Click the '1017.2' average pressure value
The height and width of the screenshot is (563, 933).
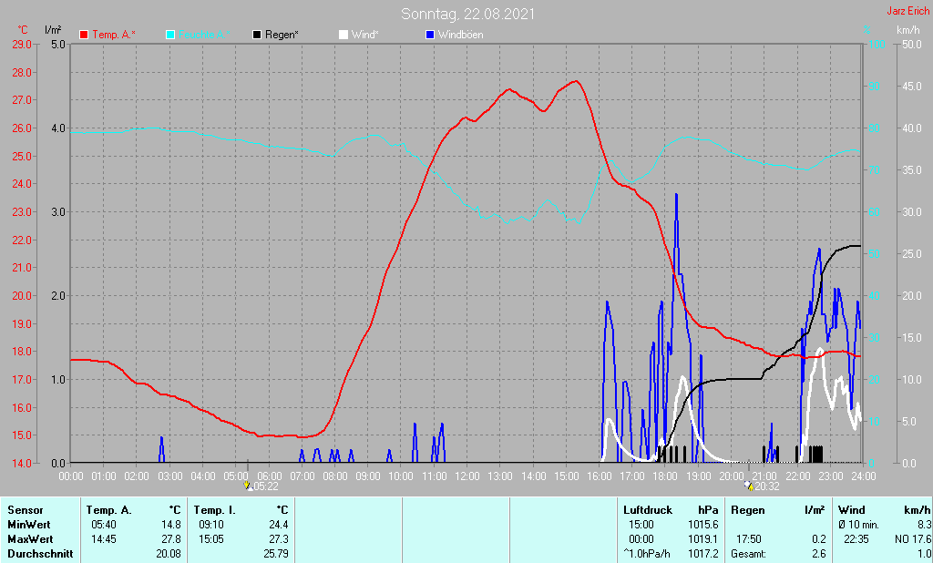pos(703,554)
